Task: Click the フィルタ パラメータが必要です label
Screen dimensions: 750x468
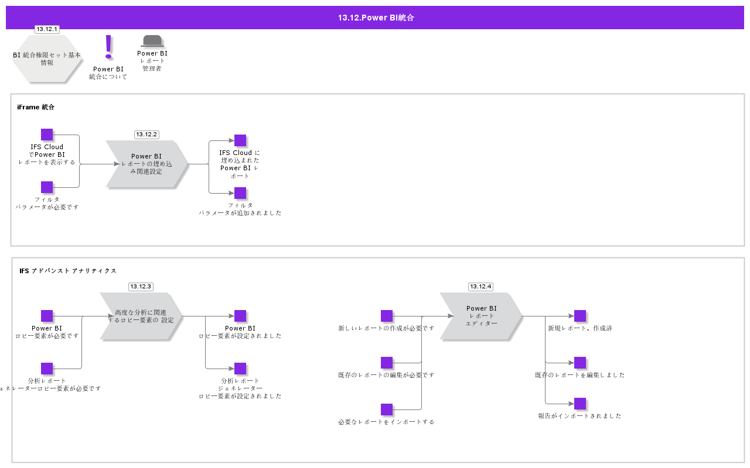Action: pos(47,203)
